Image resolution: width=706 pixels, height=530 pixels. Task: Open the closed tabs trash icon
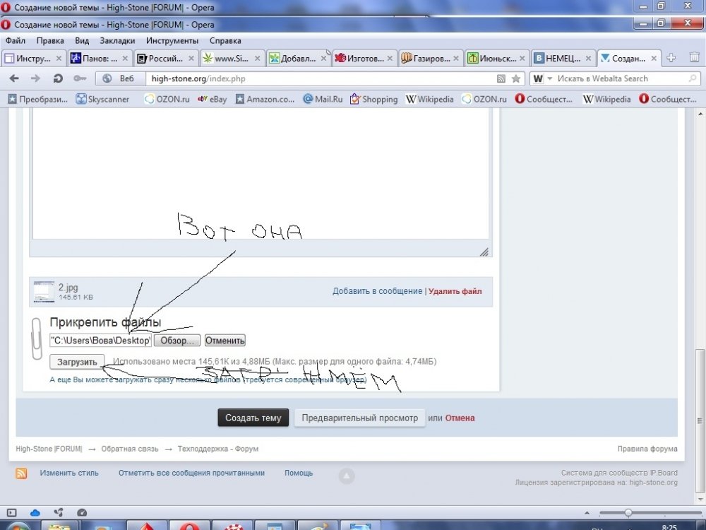click(x=694, y=58)
